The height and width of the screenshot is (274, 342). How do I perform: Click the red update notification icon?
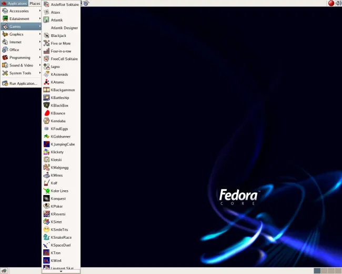coord(331,3)
